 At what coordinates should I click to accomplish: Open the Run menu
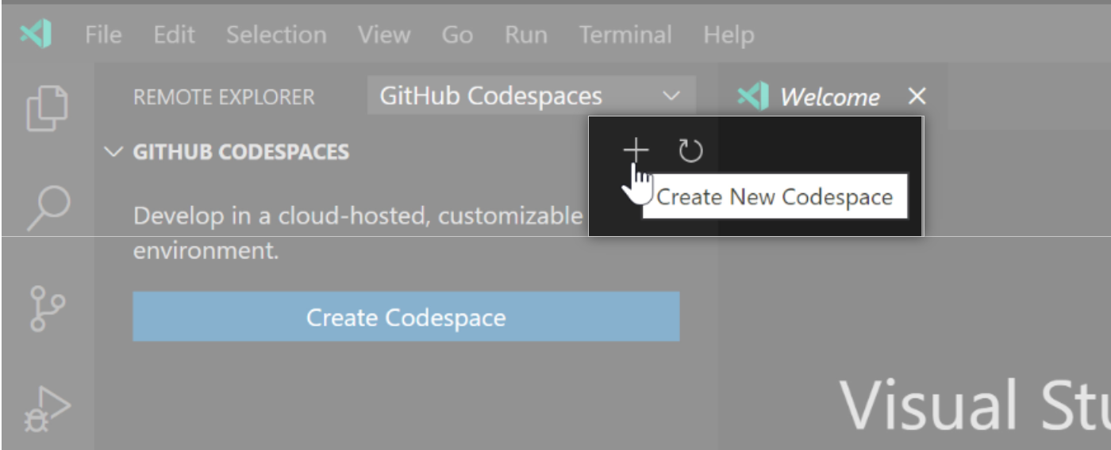(526, 35)
